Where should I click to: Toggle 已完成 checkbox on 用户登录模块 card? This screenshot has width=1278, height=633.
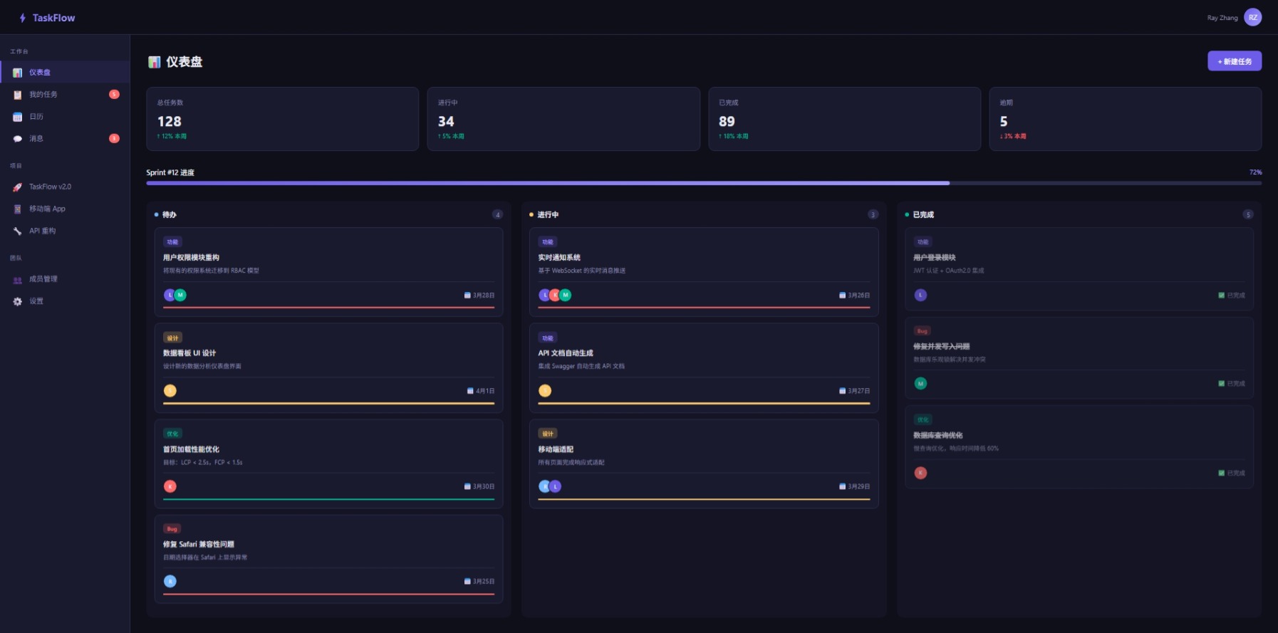1222,295
